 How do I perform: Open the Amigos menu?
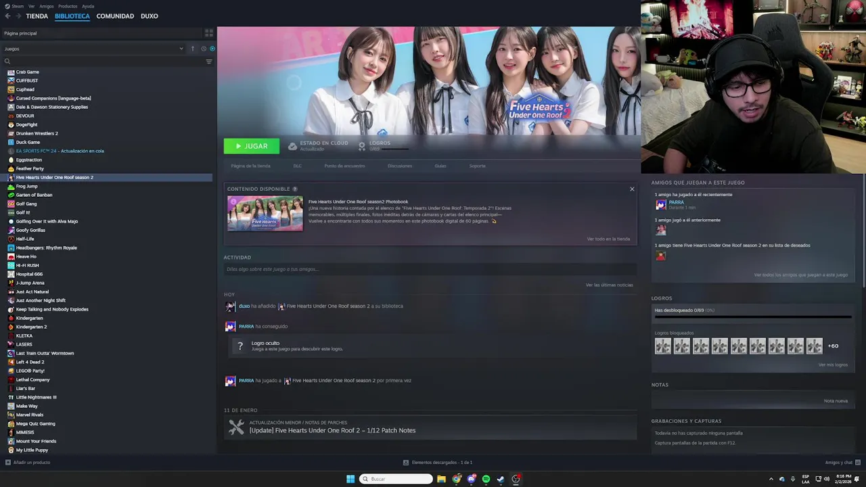click(x=46, y=6)
